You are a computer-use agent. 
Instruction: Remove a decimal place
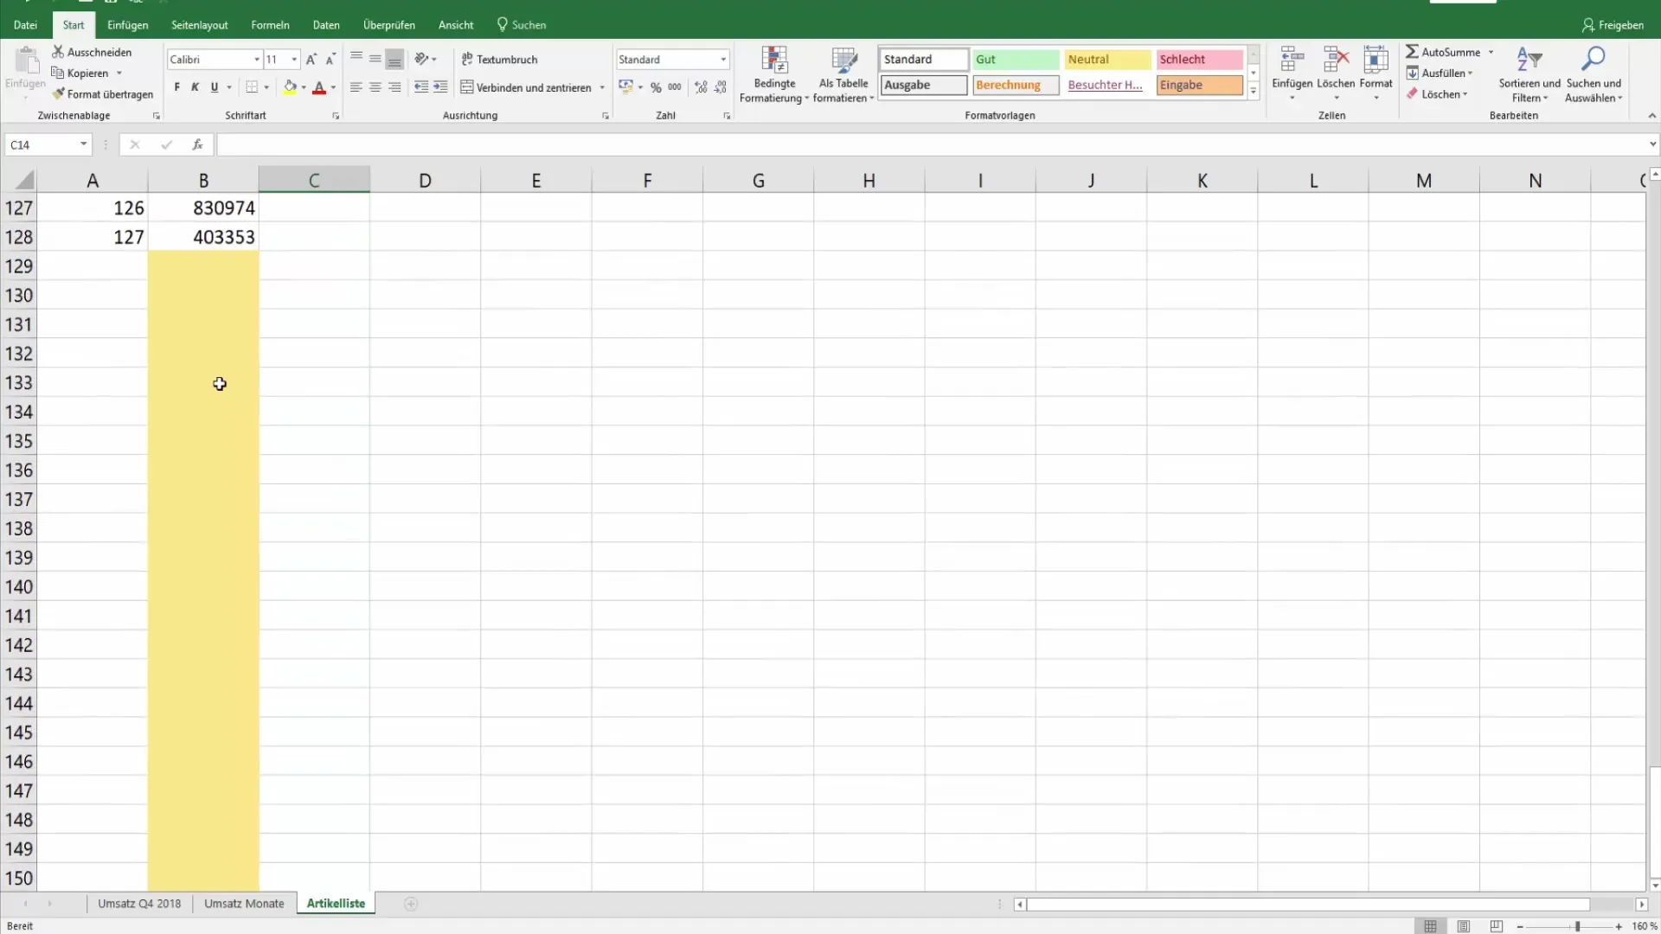coord(721,87)
